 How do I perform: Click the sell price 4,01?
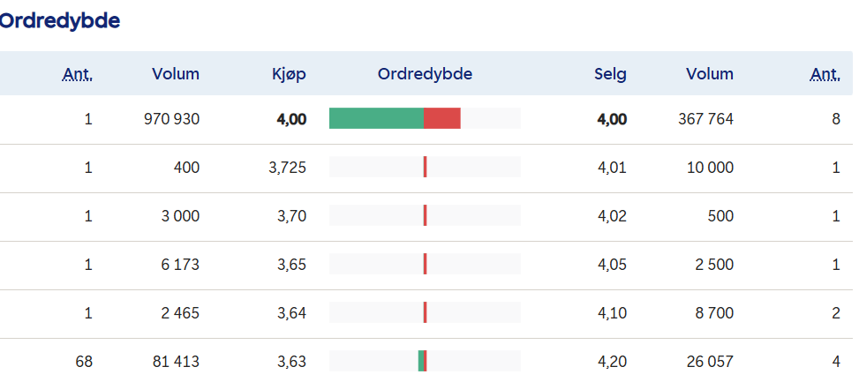click(x=612, y=168)
